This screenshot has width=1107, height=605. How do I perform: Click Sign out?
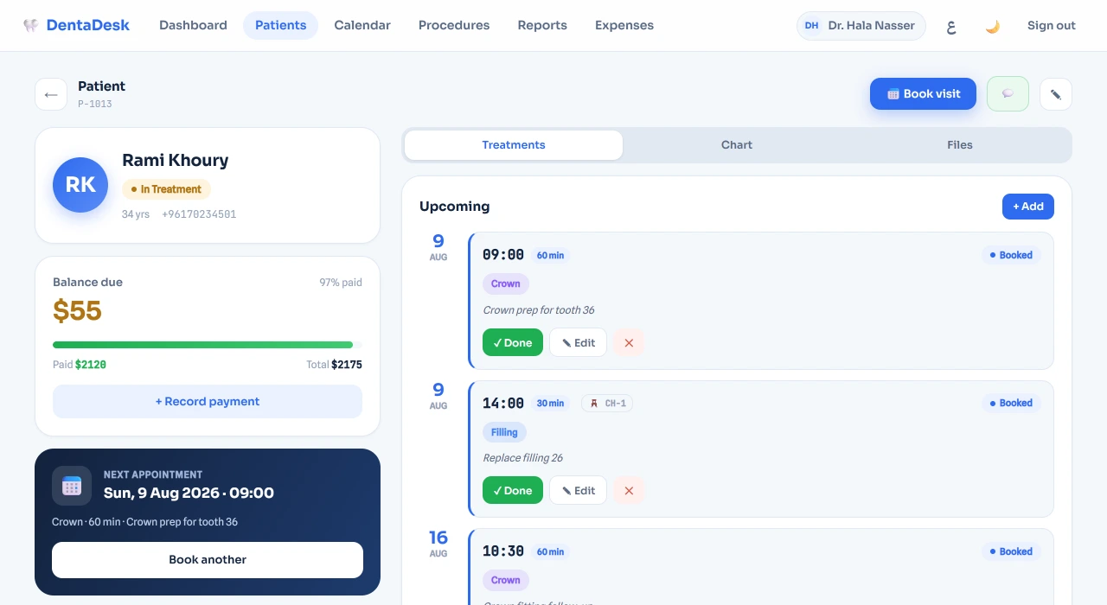[x=1052, y=26]
